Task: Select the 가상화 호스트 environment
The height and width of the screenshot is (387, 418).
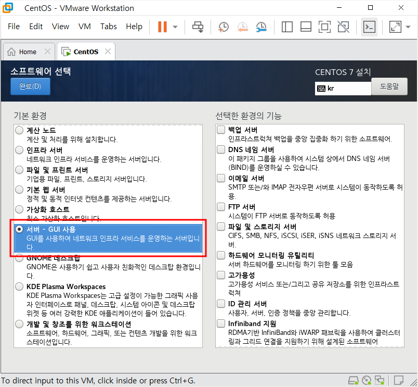Action: point(19,209)
